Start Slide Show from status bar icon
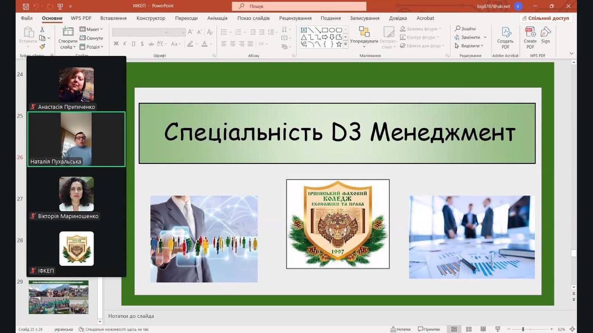Viewport: 593px width, 333px height. (498, 329)
